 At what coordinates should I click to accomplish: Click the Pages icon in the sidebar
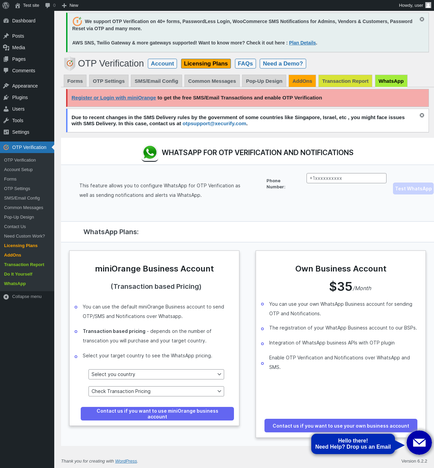pyautogui.click(x=6, y=59)
